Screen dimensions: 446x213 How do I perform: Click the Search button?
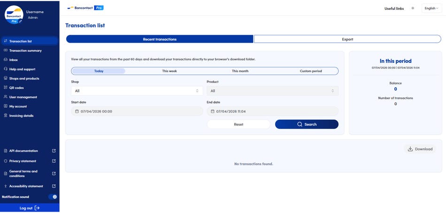pos(307,124)
